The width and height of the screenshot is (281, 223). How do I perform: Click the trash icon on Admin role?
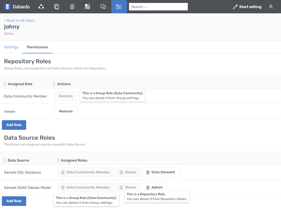pos(148,187)
